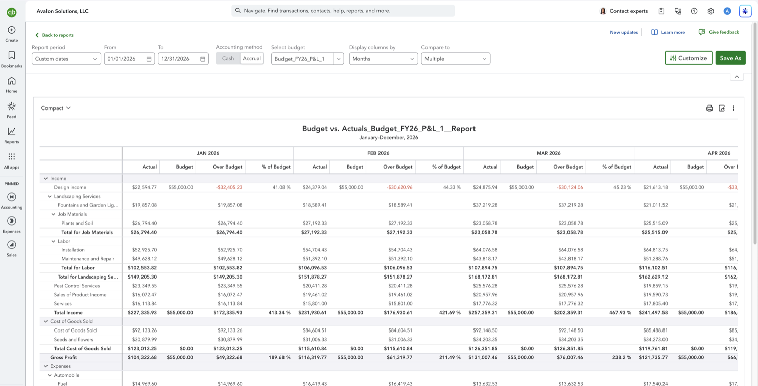Open the Report period dropdown
This screenshot has height=386, width=758.
pos(67,59)
